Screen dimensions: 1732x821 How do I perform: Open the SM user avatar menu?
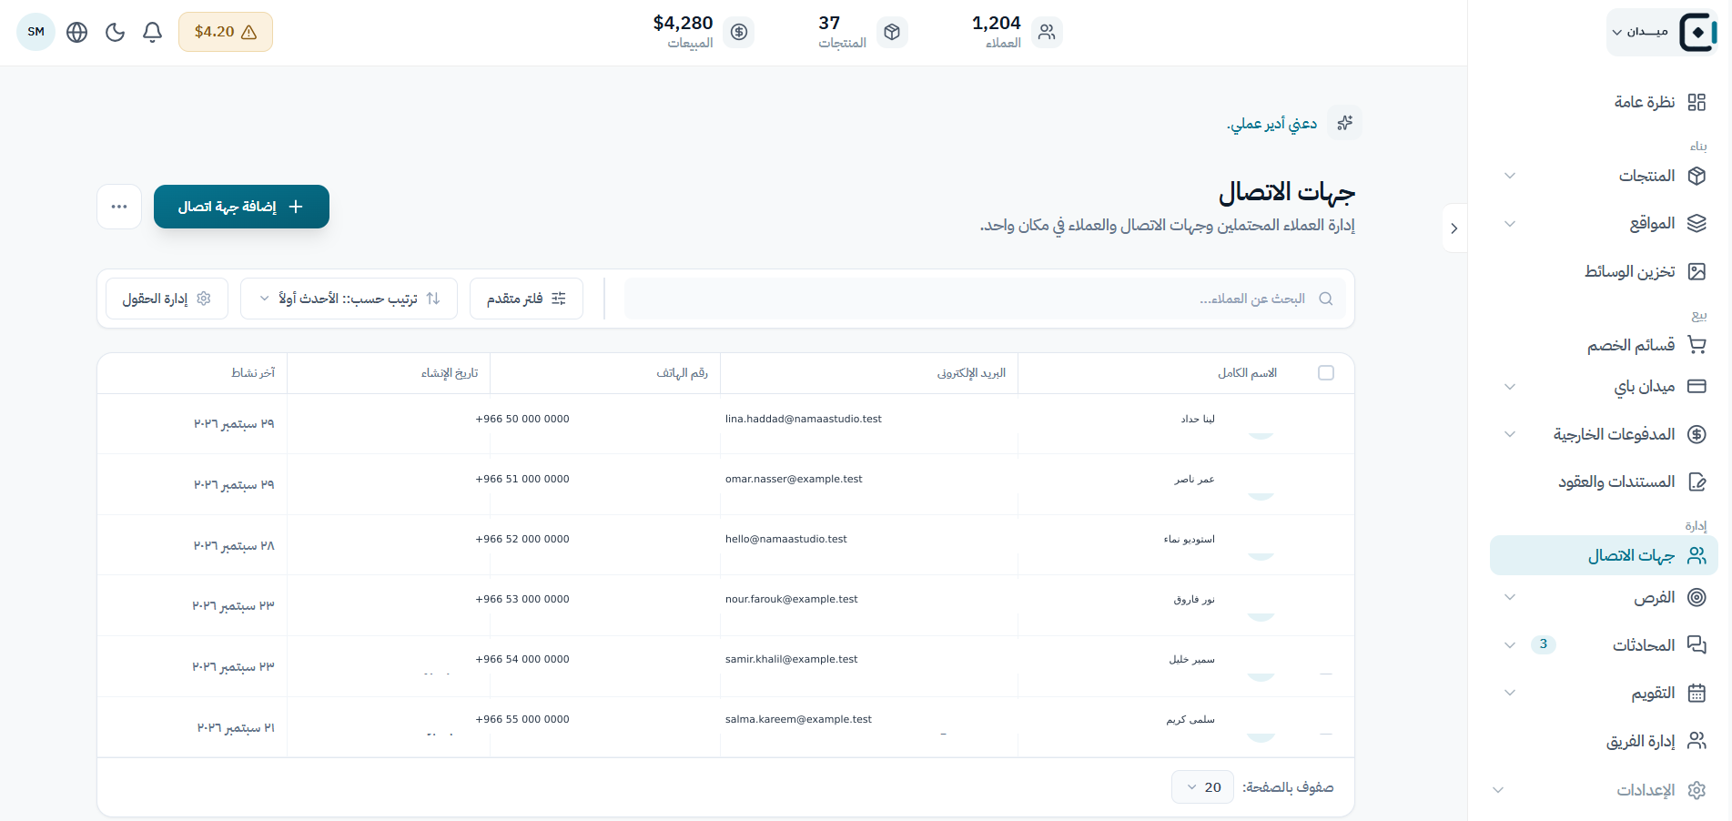(36, 32)
